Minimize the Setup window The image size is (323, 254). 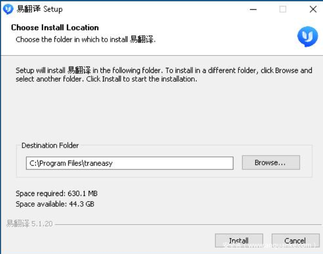[253, 9]
